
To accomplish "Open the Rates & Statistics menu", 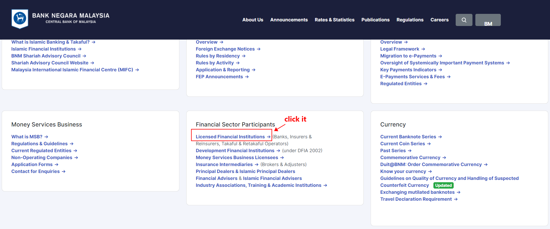I will [x=334, y=20].
